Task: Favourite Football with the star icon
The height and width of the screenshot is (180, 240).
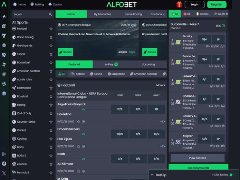Action: 51,29
